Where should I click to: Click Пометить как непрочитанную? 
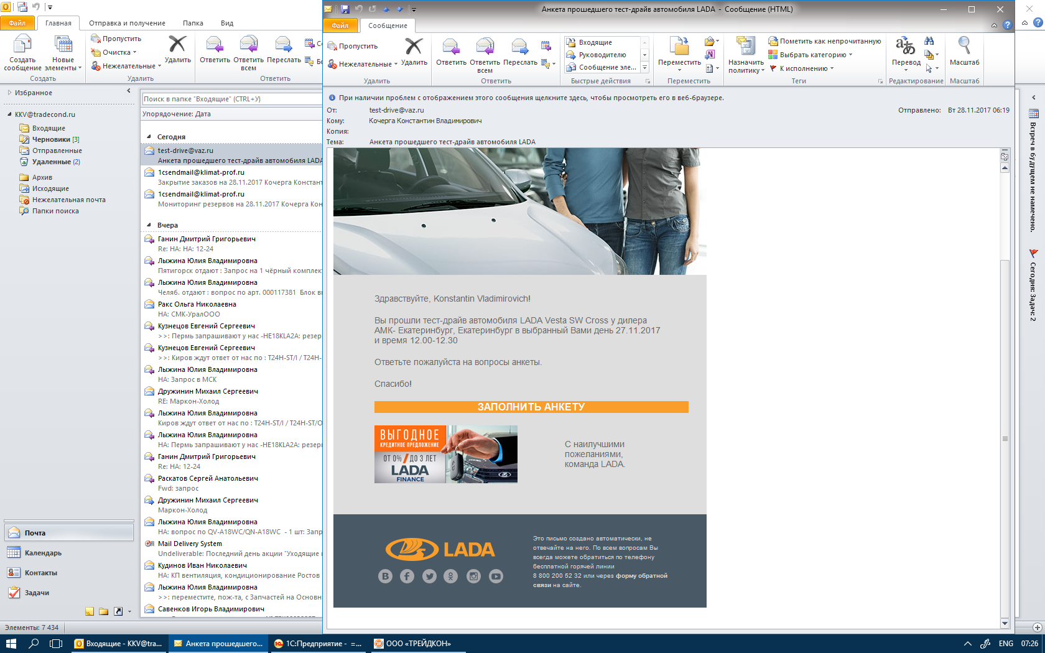pos(824,41)
